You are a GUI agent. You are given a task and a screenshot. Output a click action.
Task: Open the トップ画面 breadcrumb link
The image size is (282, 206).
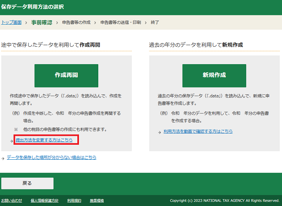pyautogui.click(x=11, y=22)
